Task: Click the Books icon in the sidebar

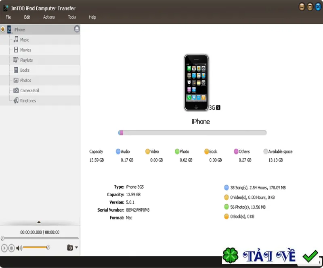Action: coord(16,70)
